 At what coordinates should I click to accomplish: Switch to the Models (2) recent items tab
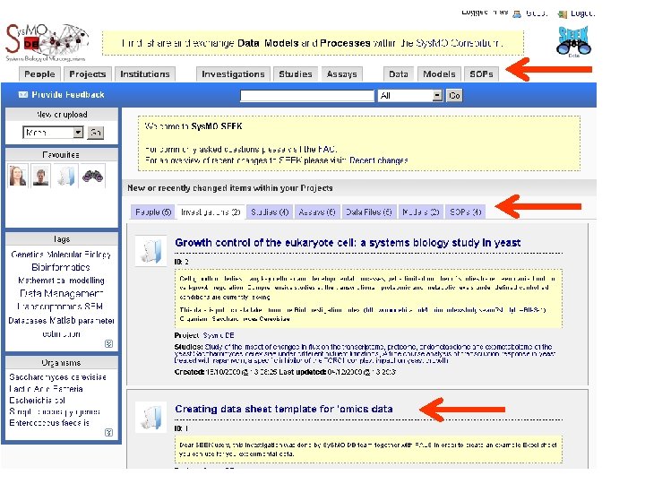tap(421, 212)
